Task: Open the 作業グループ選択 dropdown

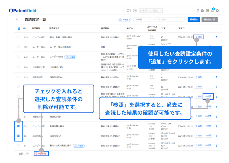Action: (151, 11)
